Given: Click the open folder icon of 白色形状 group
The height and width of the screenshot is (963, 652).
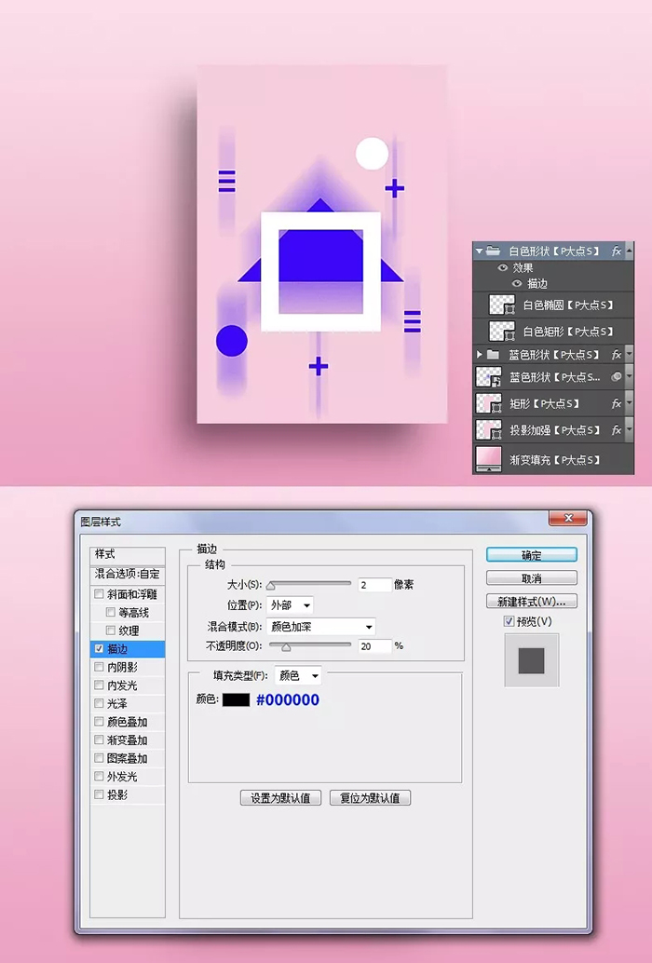Looking at the screenshot, I should tap(493, 251).
